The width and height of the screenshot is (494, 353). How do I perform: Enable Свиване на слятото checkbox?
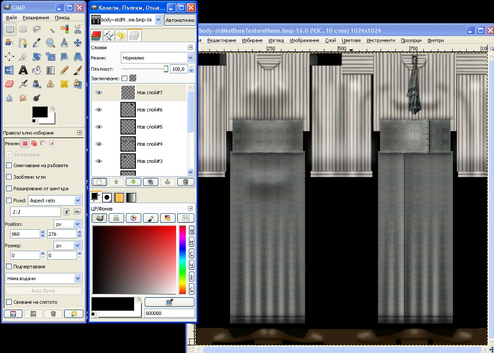pyautogui.click(x=9, y=302)
